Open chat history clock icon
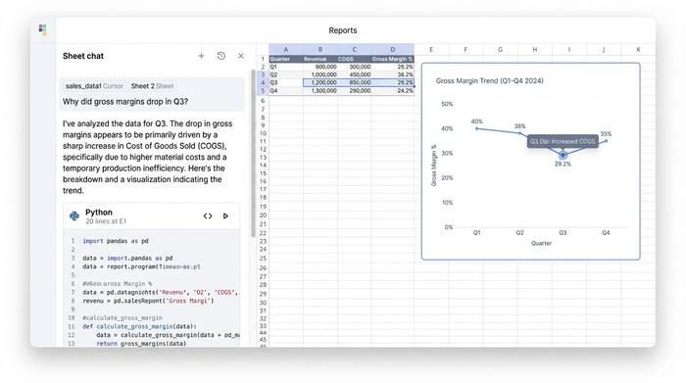The height and width of the screenshot is (383, 686). tap(221, 56)
